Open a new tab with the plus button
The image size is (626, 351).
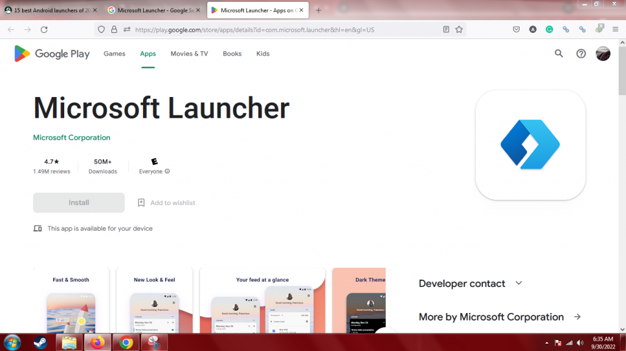(x=318, y=10)
